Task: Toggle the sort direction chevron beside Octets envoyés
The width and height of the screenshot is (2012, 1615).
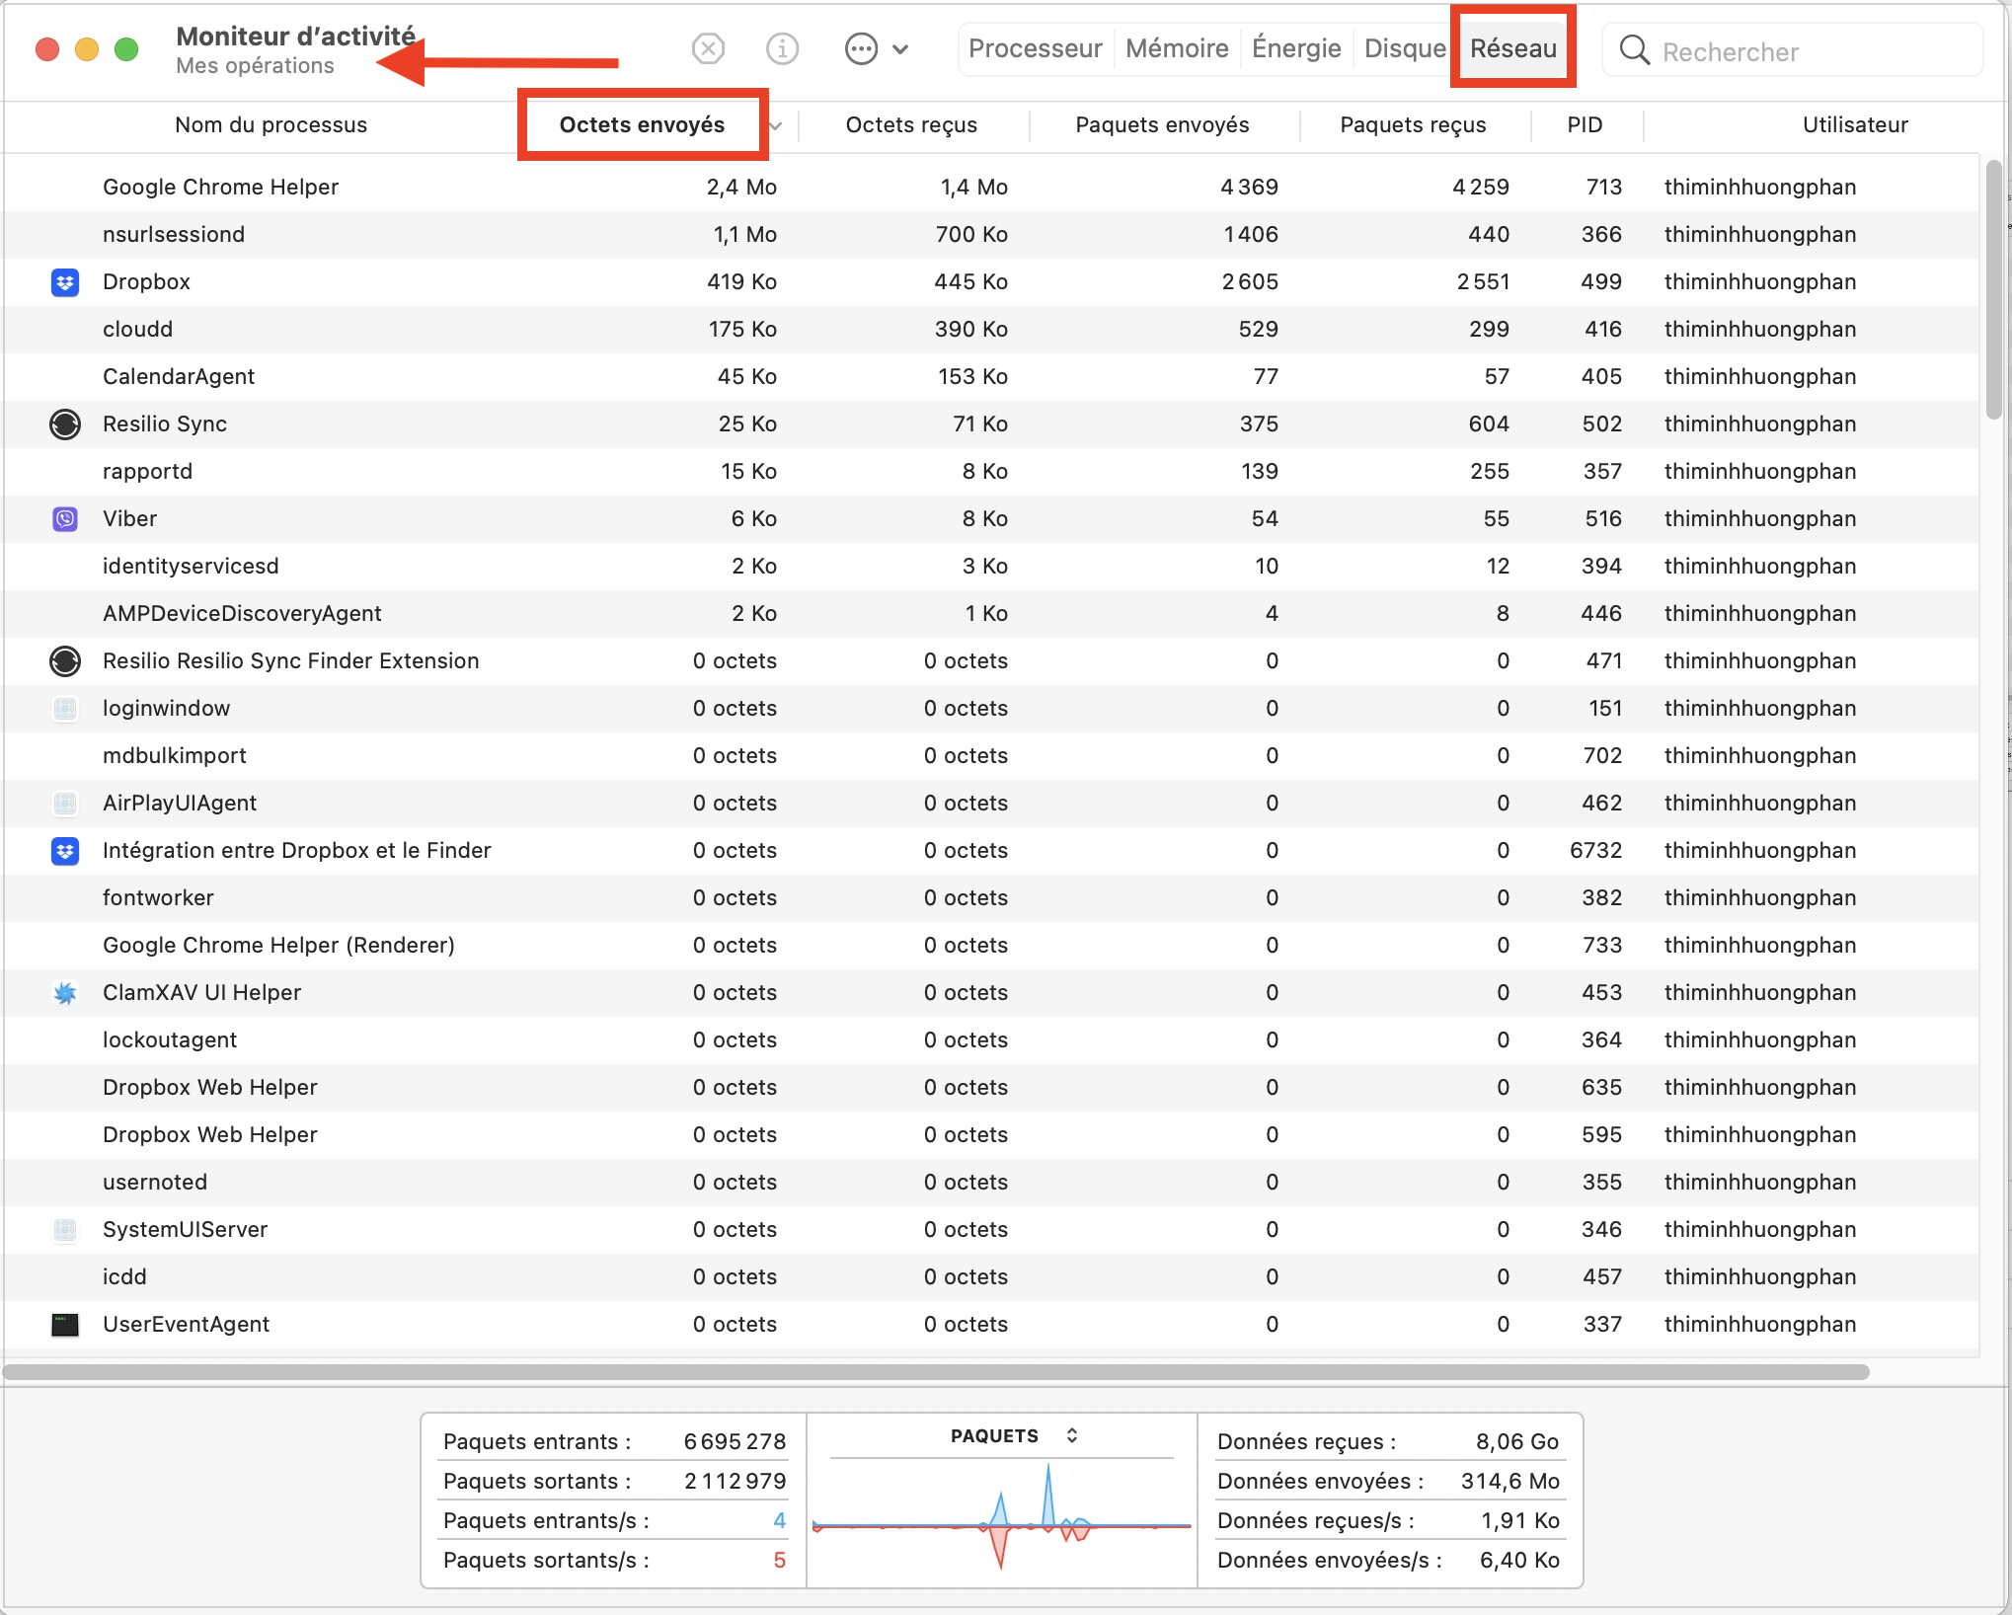Action: [776, 126]
